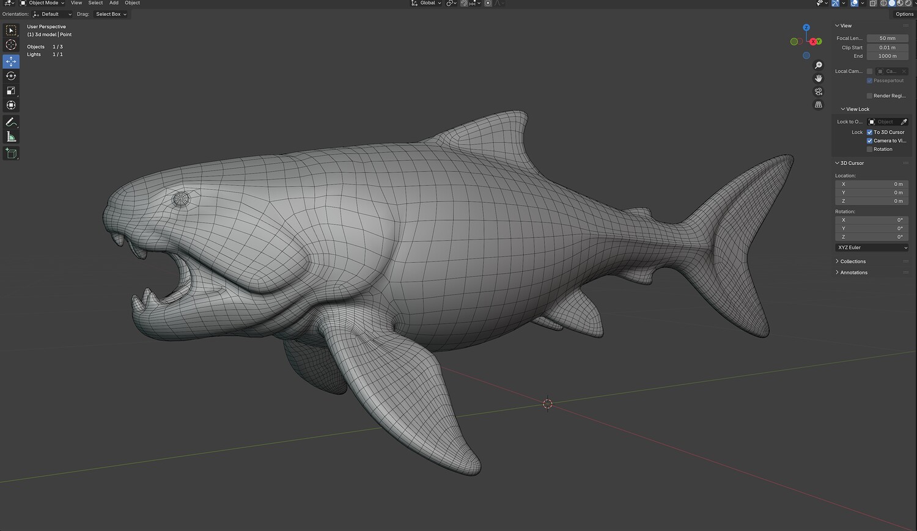917x531 pixels.
Task: Click the viewport zoom magnifier icon
Action: (819, 65)
